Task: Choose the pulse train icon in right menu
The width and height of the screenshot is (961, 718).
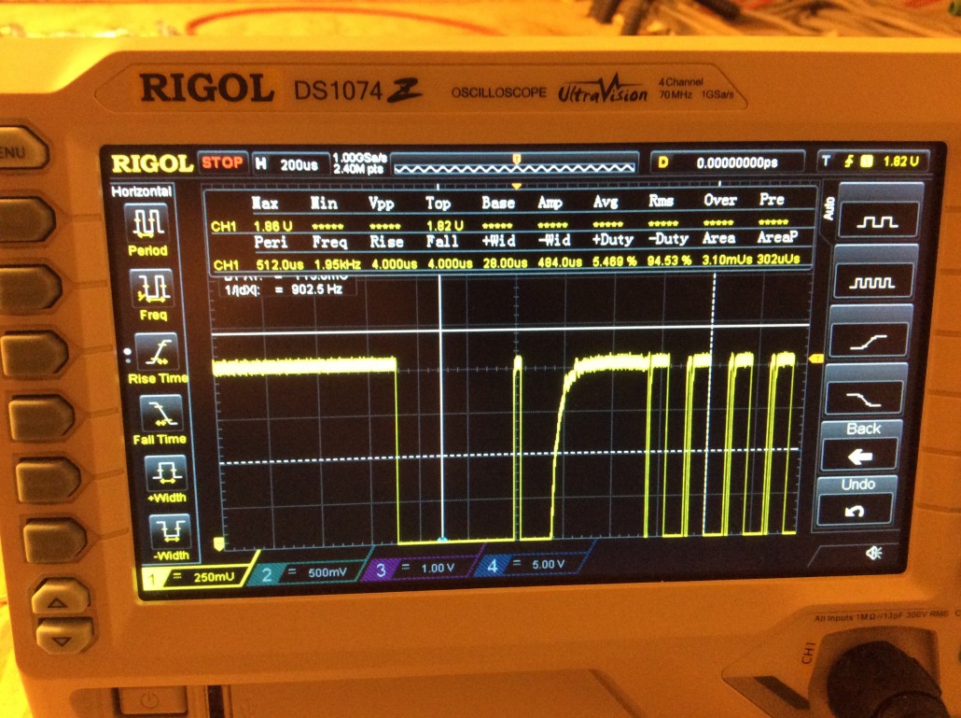Action: click(871, 281)
